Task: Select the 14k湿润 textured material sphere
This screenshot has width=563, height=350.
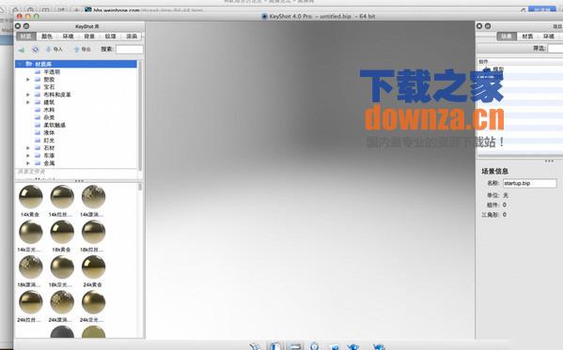Action: [93, 196]
